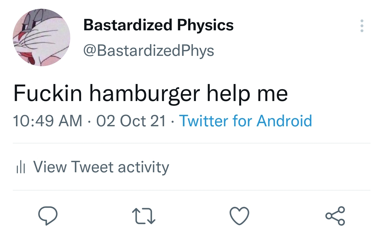Click the word 'activity' beside View Tweet
379x239 pixels.
coord(143,167)
